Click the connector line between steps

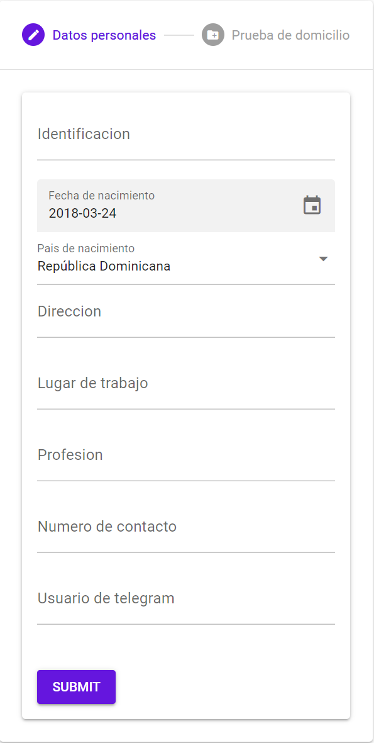click(179, 35)
